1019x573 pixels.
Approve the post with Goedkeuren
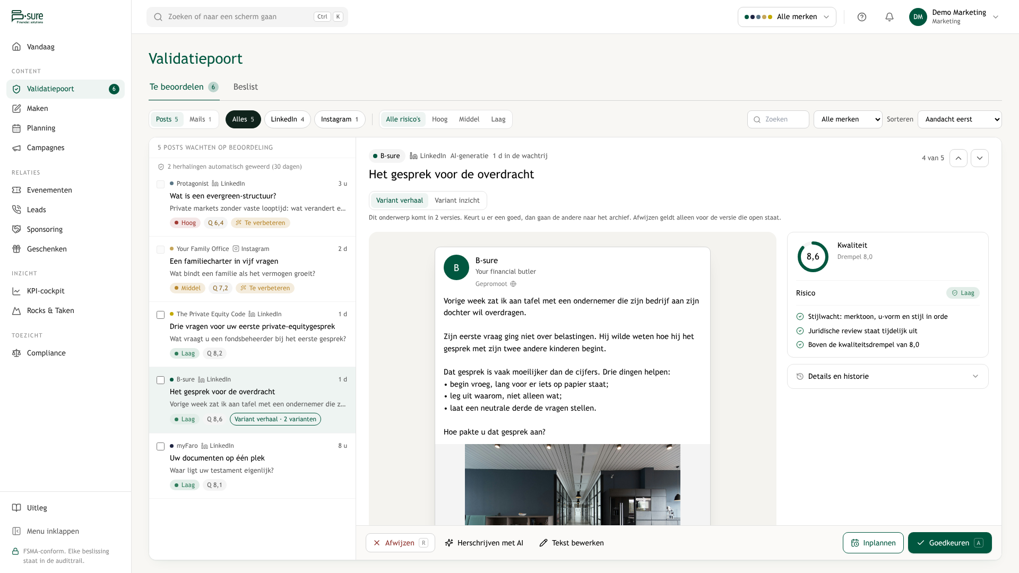[x=949, y=543]
